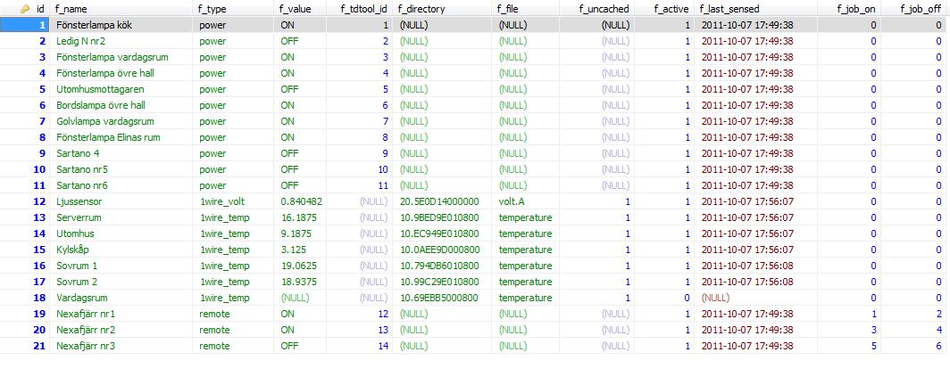The image size is (950, 385).
Task: Click the primary key icon in id header
Action: coord(25,9)
